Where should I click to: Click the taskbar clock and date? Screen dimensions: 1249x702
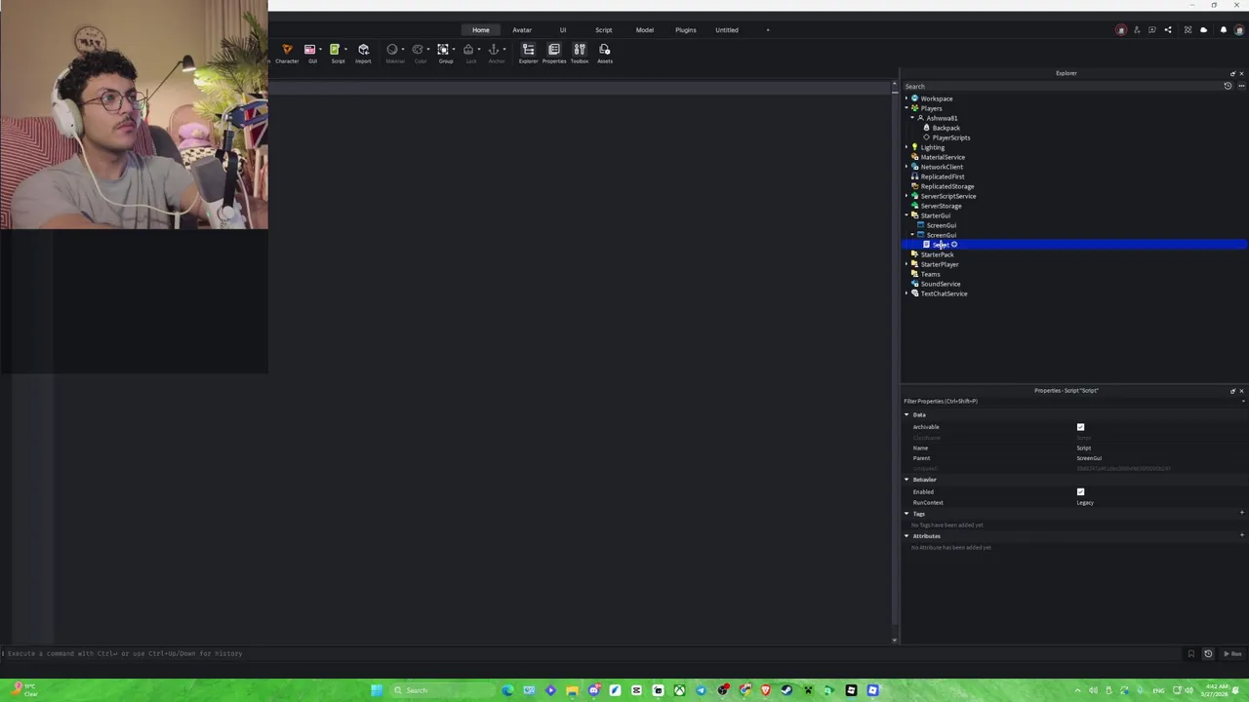pyautogui.click(x=1214, y=690)
